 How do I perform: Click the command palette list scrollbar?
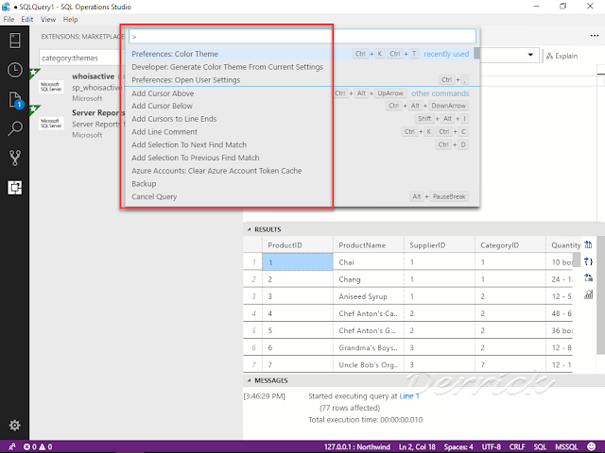[476, 54]
